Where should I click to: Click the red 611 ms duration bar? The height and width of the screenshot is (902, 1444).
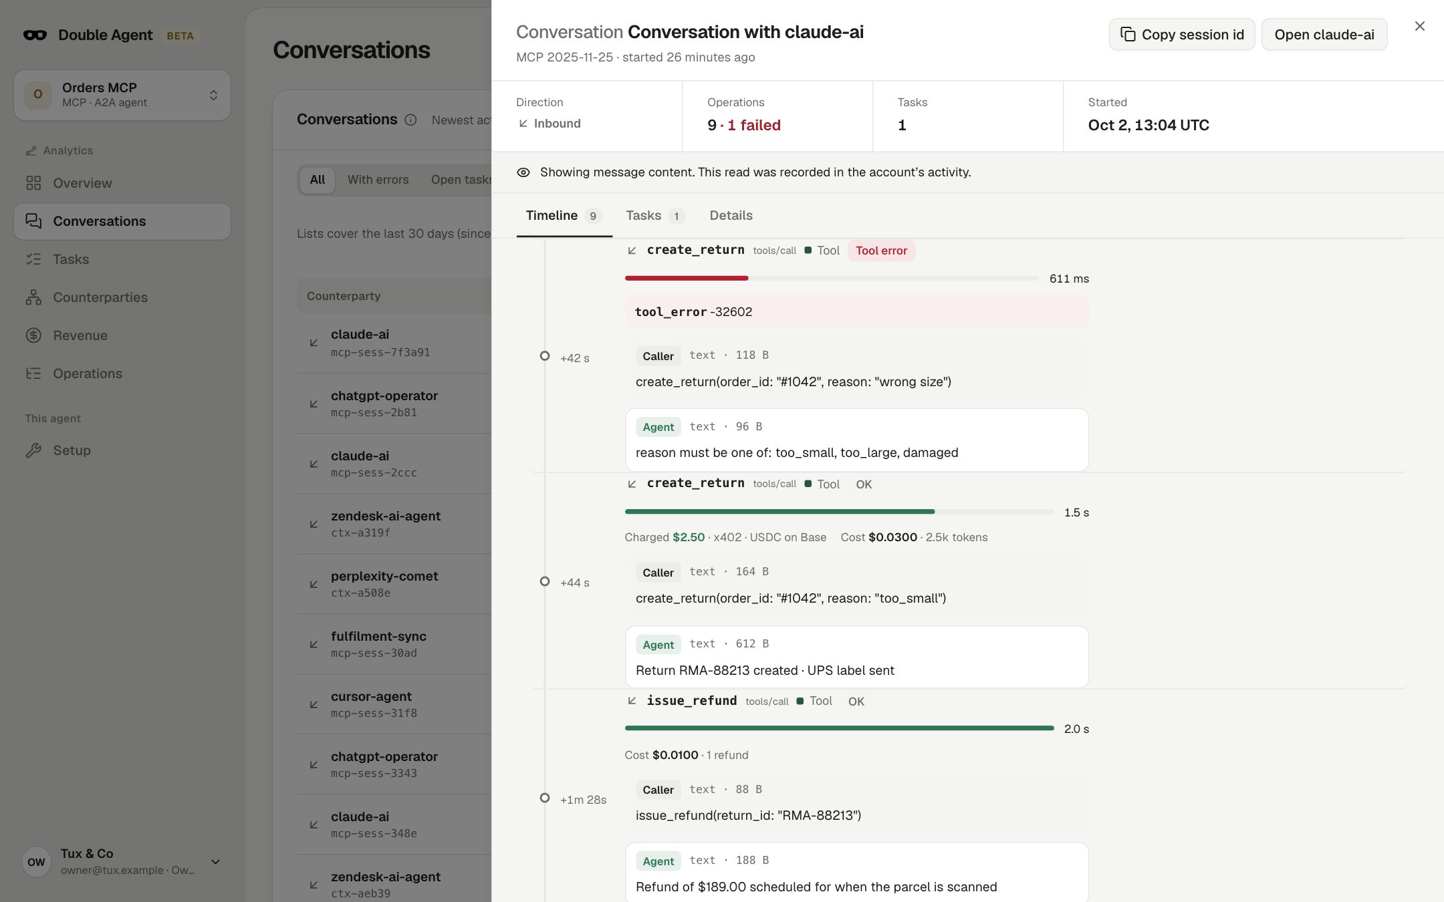(x=687, y=278)
